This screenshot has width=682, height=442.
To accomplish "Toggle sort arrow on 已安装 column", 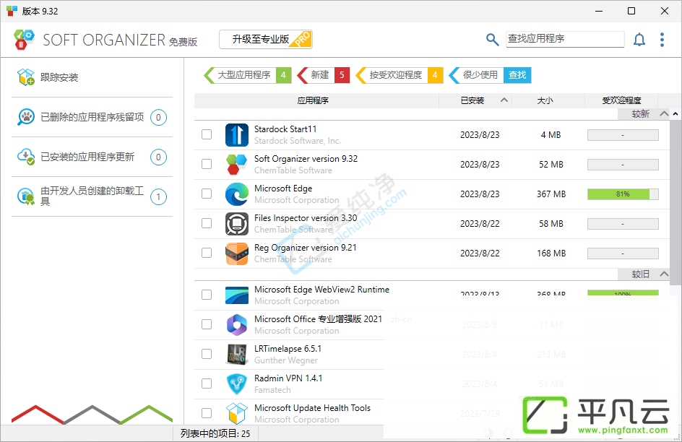I will pos(504,100).
